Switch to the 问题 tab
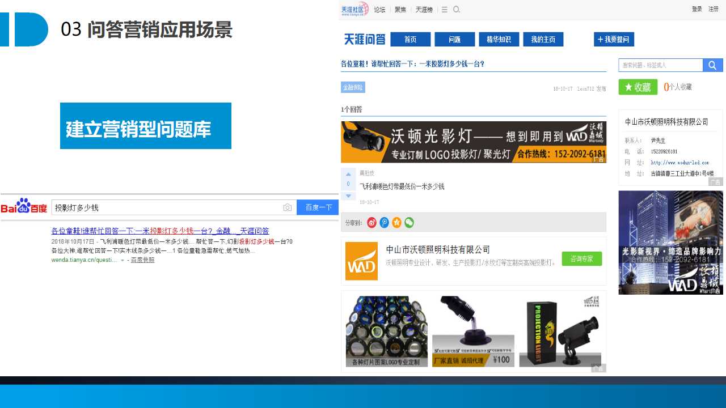This screenshot has height=408, width=726. (454, 39)
